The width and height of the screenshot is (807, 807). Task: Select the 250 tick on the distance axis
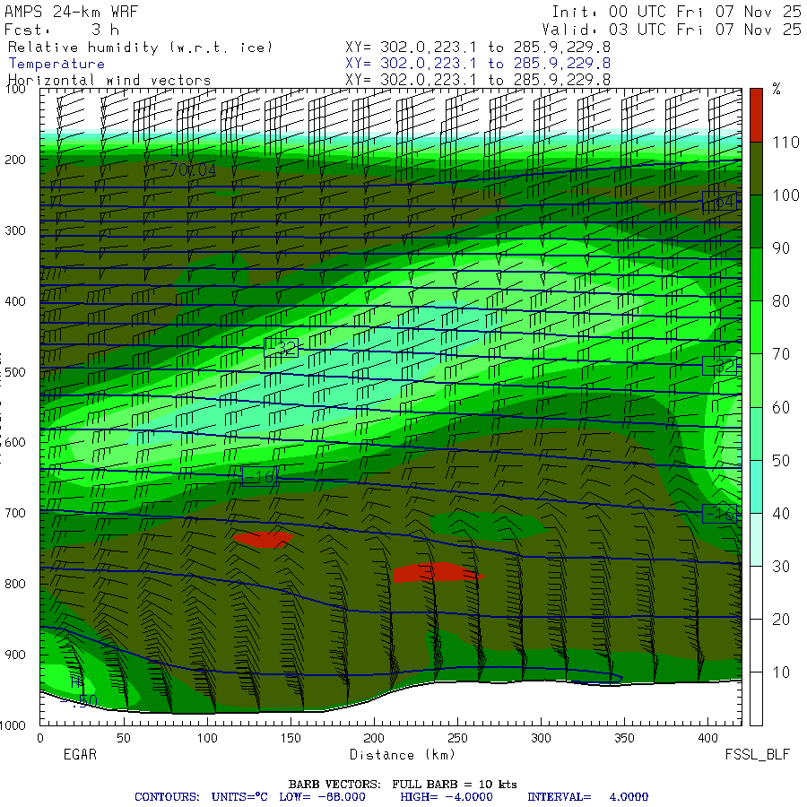[457, 738]
